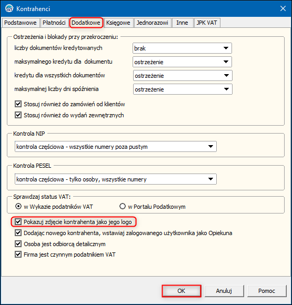Open the Jednorazowi tab
This screenshot has height=305, width=292.
(152, 23)
